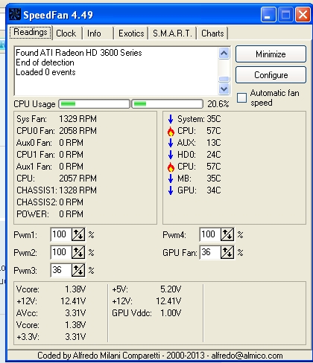This screenshot has width=313, height=363.
Task: Click the AVcc 3.31V reading
Action: (51, 313)
